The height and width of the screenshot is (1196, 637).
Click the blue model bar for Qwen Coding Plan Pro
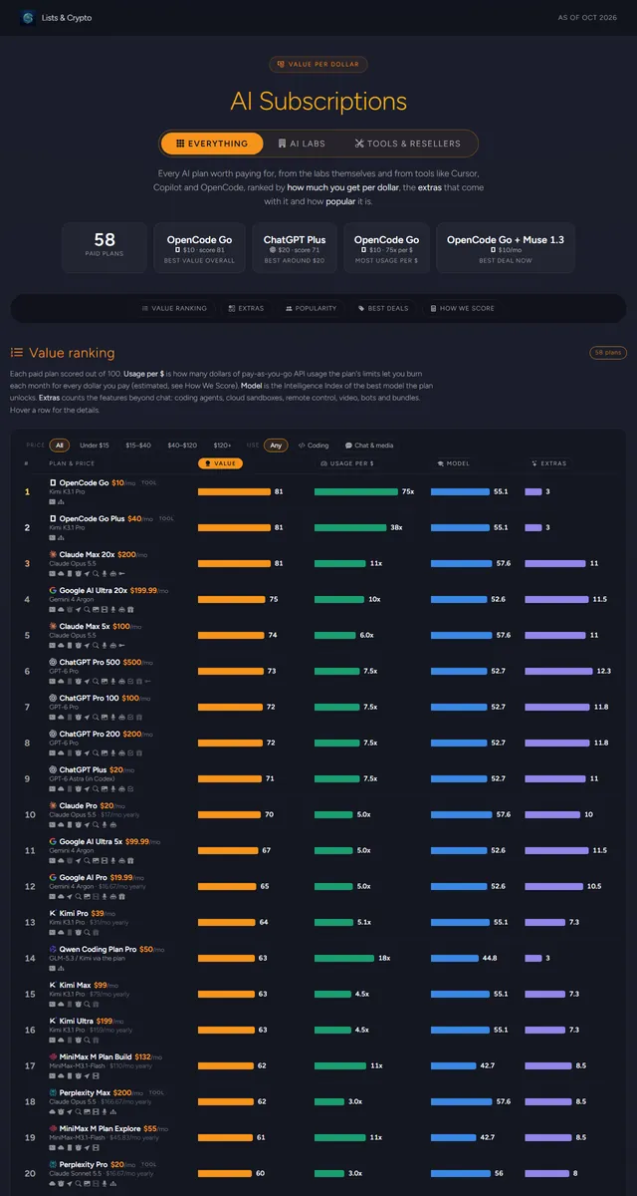pyautogui.click(x=454, y=958)
